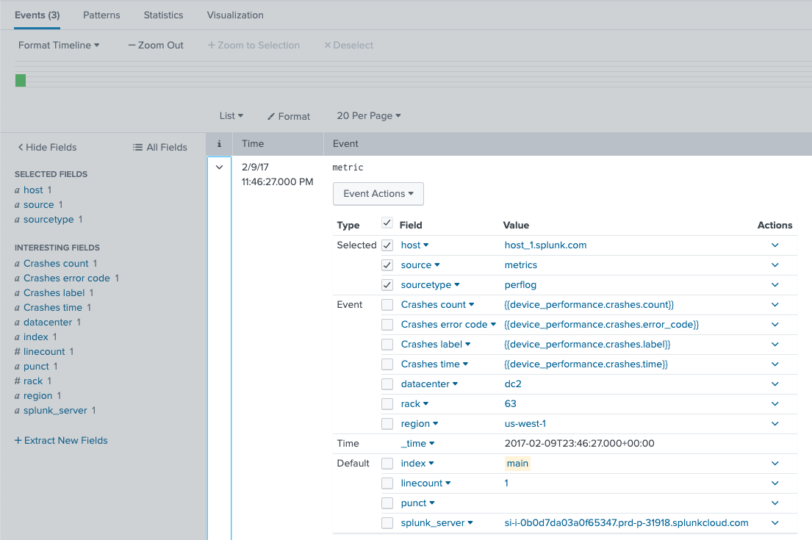The width and height of the screenshot is (812, 540).
Task: Click the Extract New Fields link
Action: click(61, 440)
